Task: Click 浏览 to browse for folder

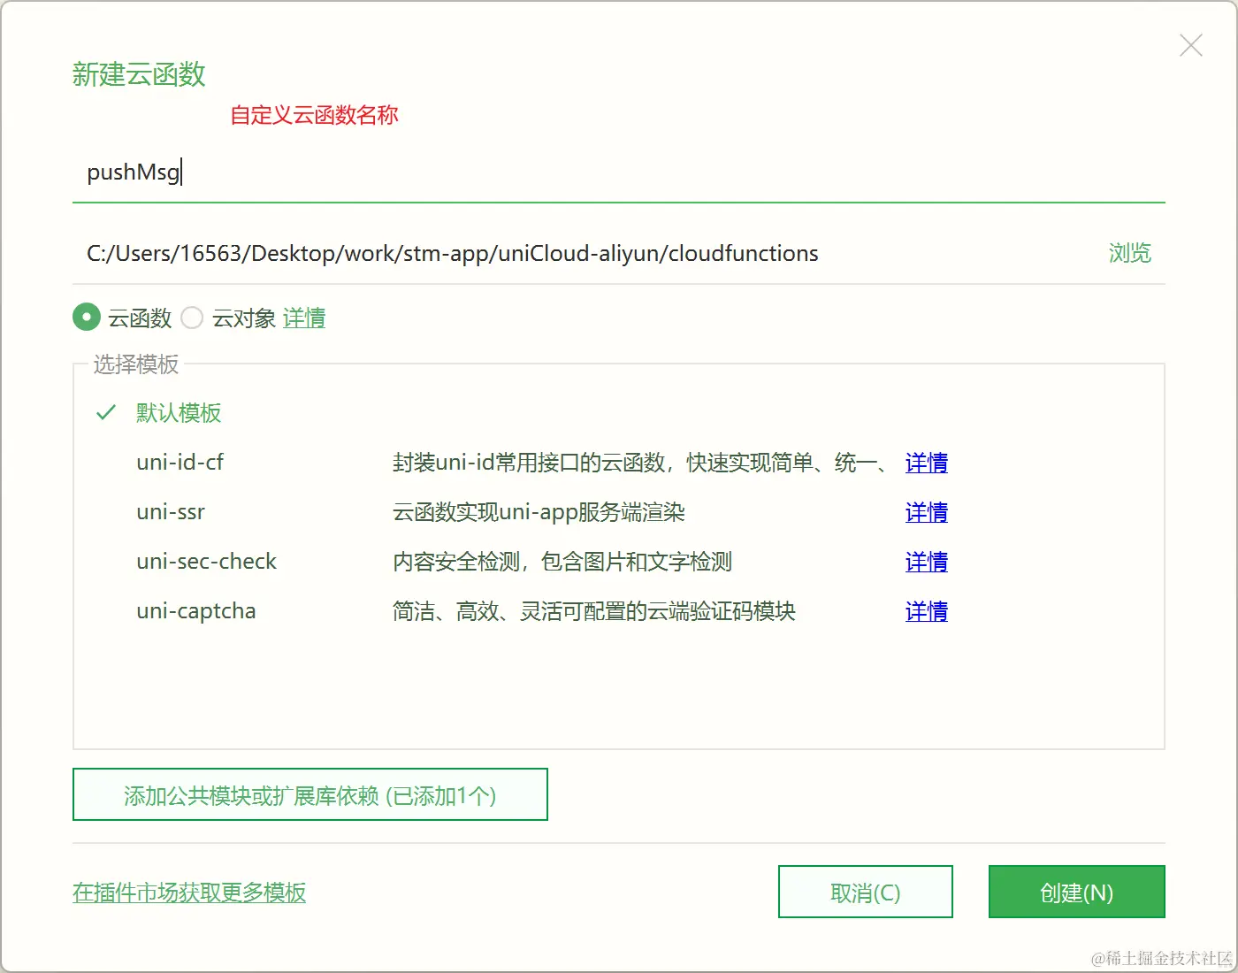Action: tap(1130, 254)
